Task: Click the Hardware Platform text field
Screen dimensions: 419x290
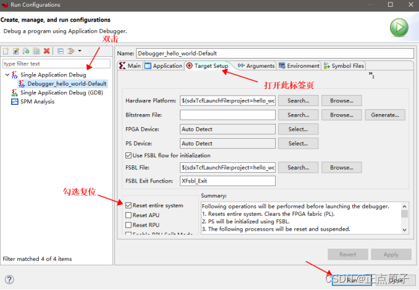Action: point(227,101)
